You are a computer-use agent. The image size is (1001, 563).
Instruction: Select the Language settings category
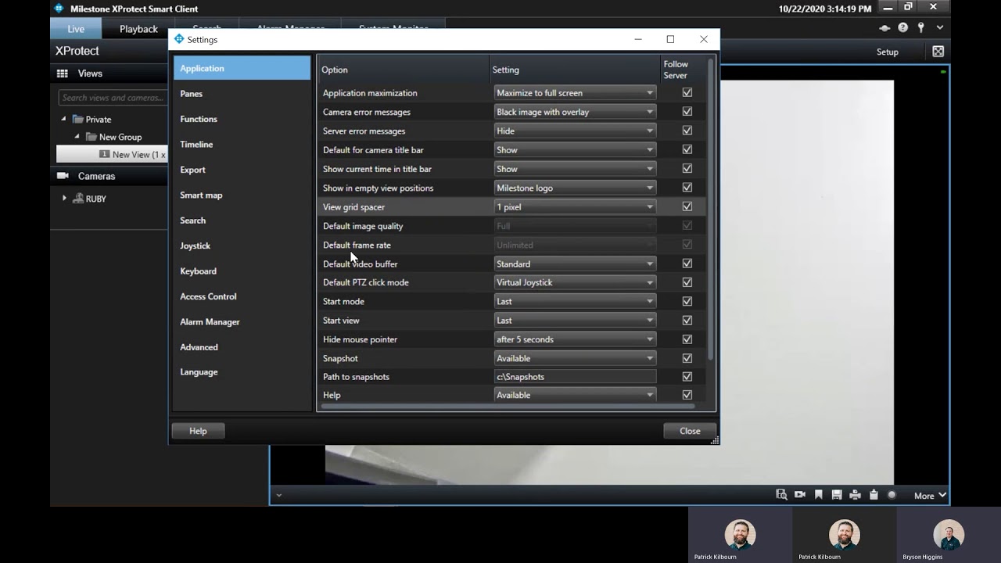pos(242,372)
